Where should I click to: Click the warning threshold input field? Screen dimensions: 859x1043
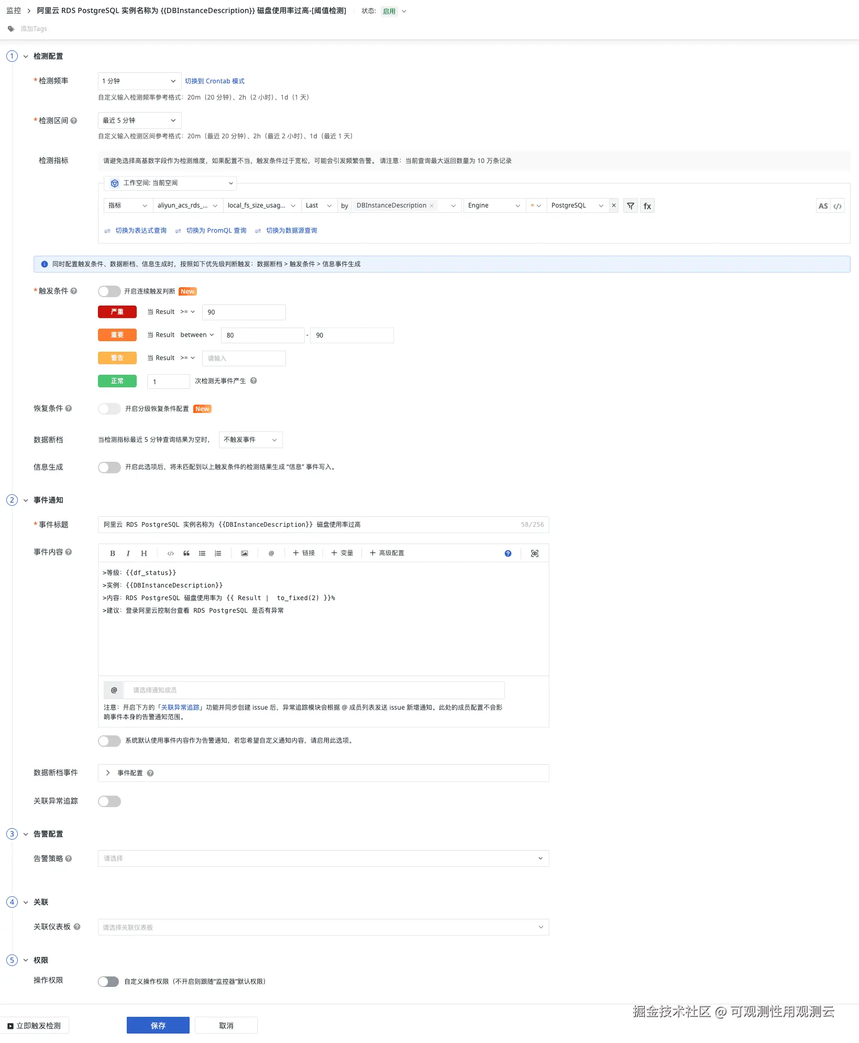(244, 358)
